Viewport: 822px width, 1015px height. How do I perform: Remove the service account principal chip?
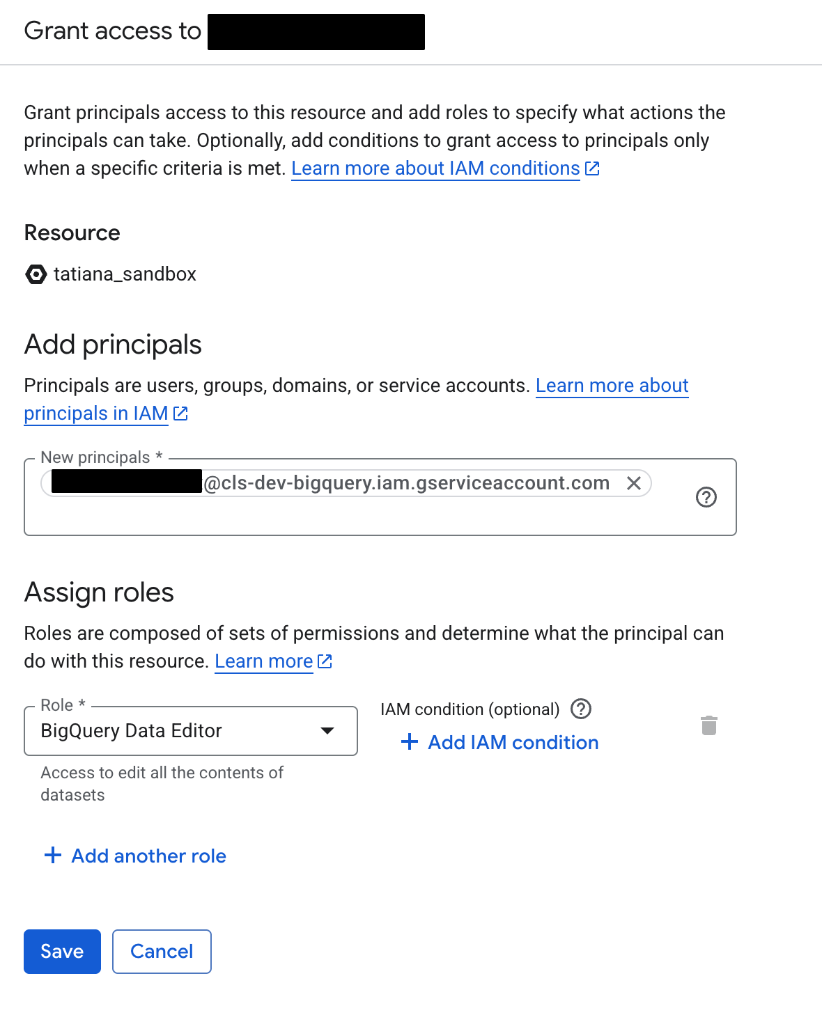pos(634,483)
